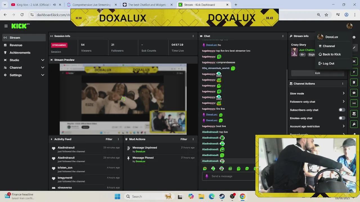
Task: Click the wrench icon in right rail
Action: [x=354, y=124]
